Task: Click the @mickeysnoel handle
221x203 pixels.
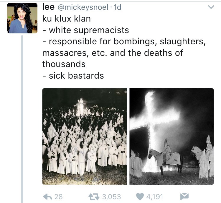Action: 83,7
